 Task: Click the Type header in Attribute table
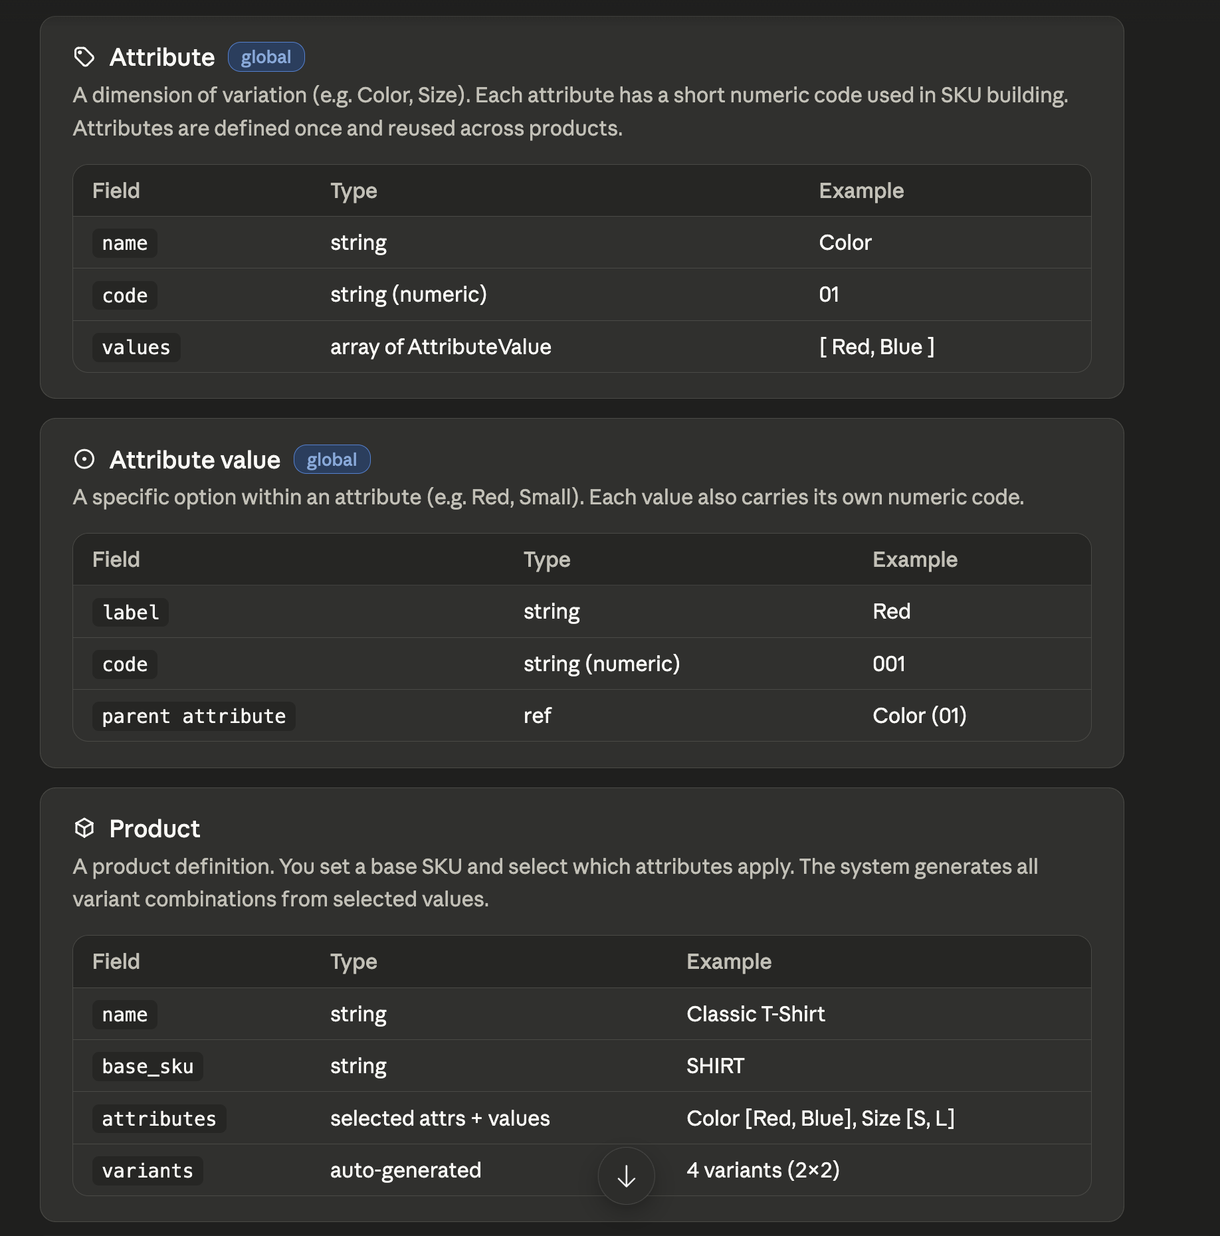[x=354, y=191]
